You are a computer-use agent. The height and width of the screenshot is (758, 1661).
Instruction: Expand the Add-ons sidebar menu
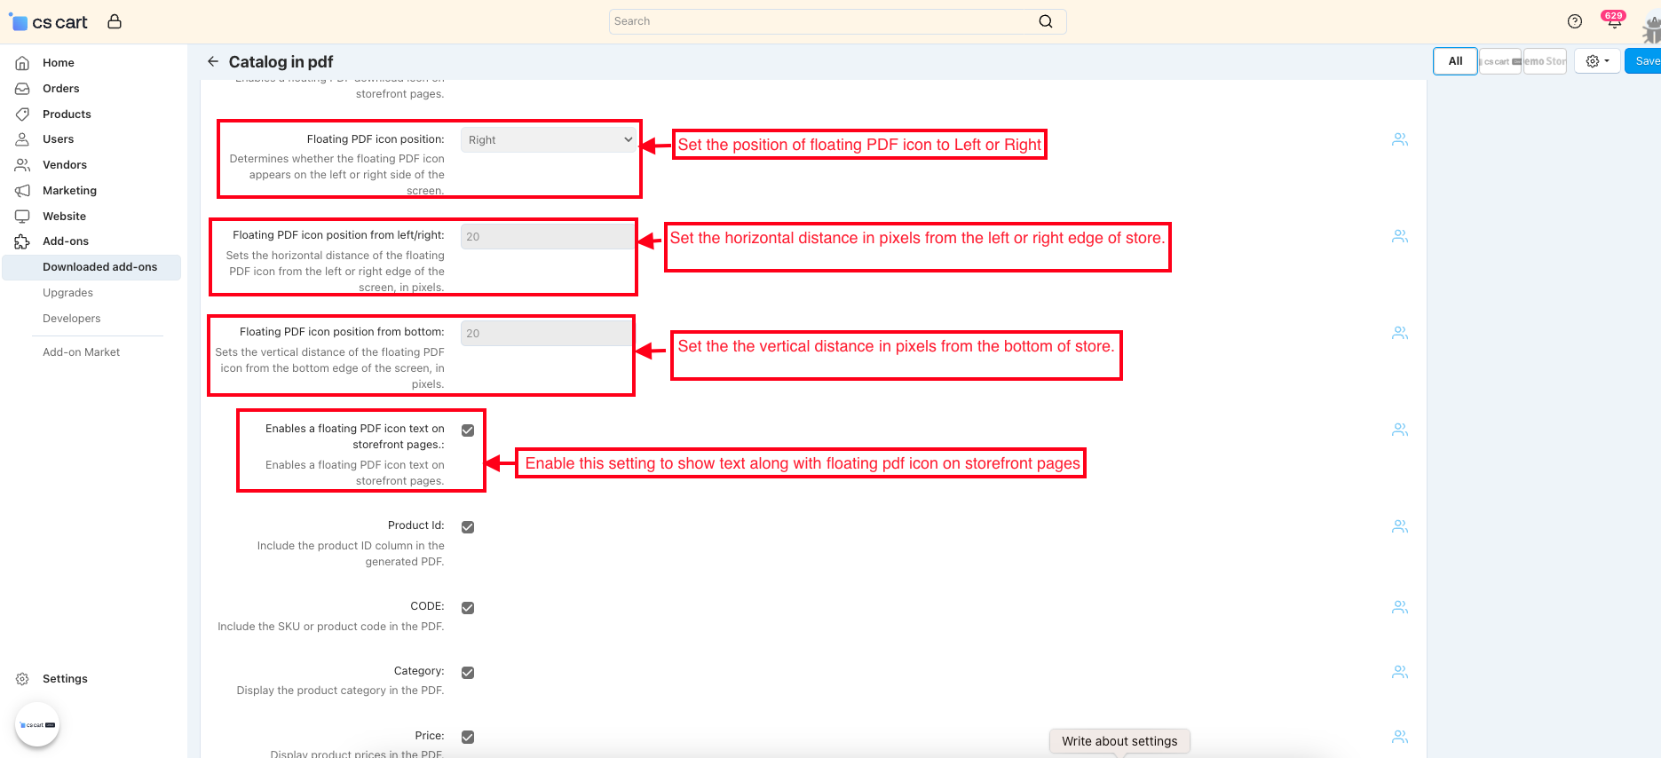(66, 241)
